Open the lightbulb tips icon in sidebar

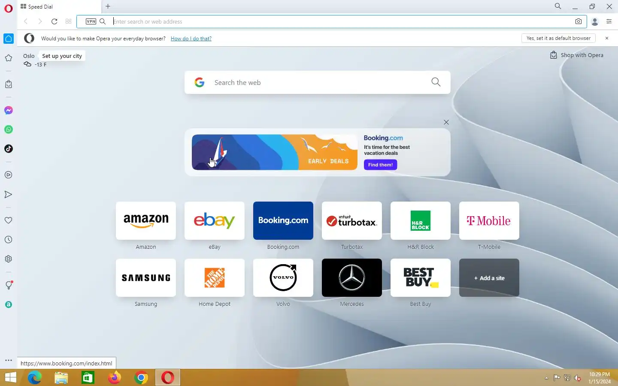click(x=9, y=285)
